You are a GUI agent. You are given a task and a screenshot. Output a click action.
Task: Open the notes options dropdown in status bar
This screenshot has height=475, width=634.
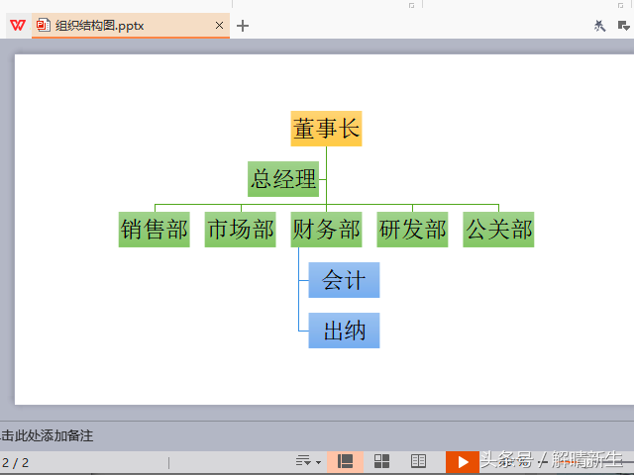[308, 461]
